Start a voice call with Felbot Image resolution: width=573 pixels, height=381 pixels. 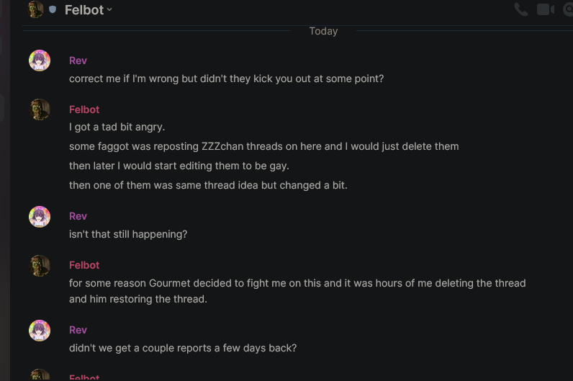click(x=520, y=9)
